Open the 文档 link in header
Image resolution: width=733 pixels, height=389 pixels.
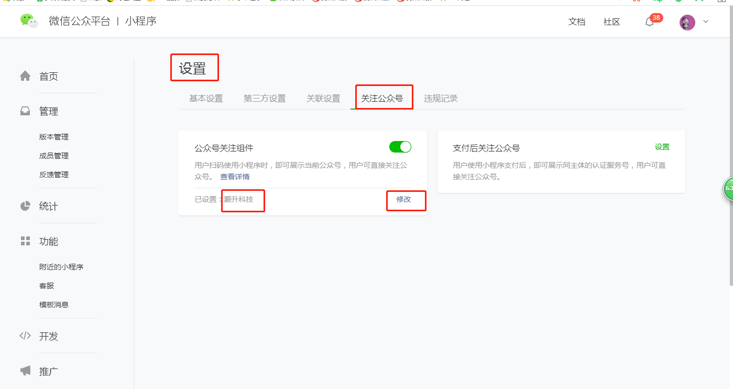coord(576,22)
